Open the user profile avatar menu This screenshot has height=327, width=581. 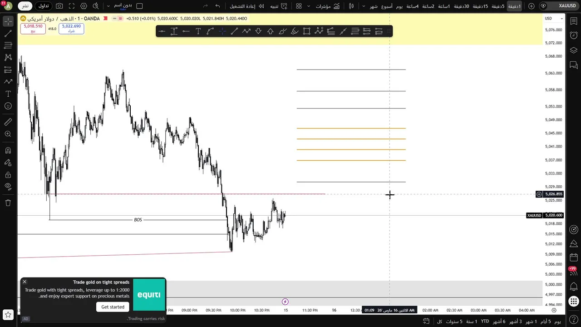point(7,6)
